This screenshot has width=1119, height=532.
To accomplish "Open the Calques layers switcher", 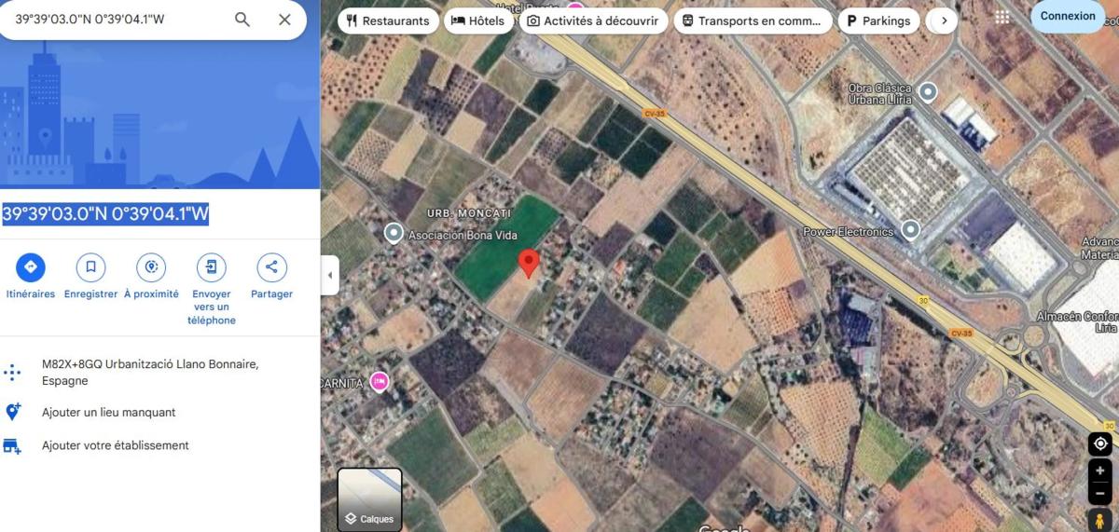I will 369,499.
